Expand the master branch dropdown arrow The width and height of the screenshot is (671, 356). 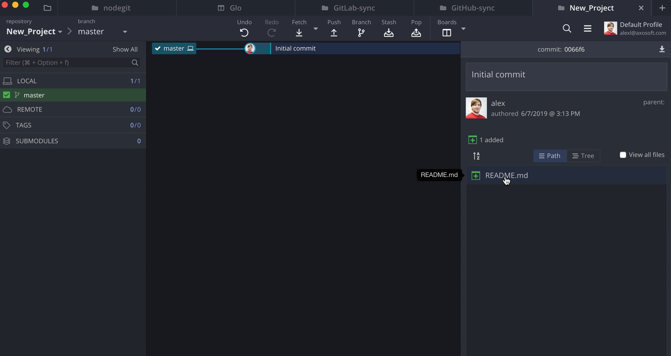coord(125,32)
